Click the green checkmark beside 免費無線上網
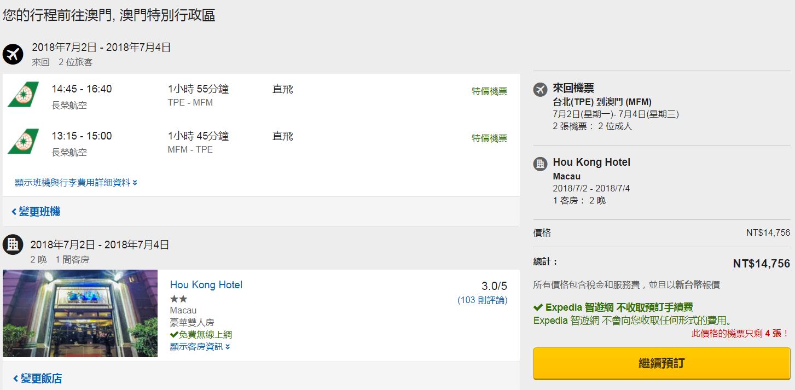This screenshot has height=390, width=795. pyautogui.click(x=174, y=334)
